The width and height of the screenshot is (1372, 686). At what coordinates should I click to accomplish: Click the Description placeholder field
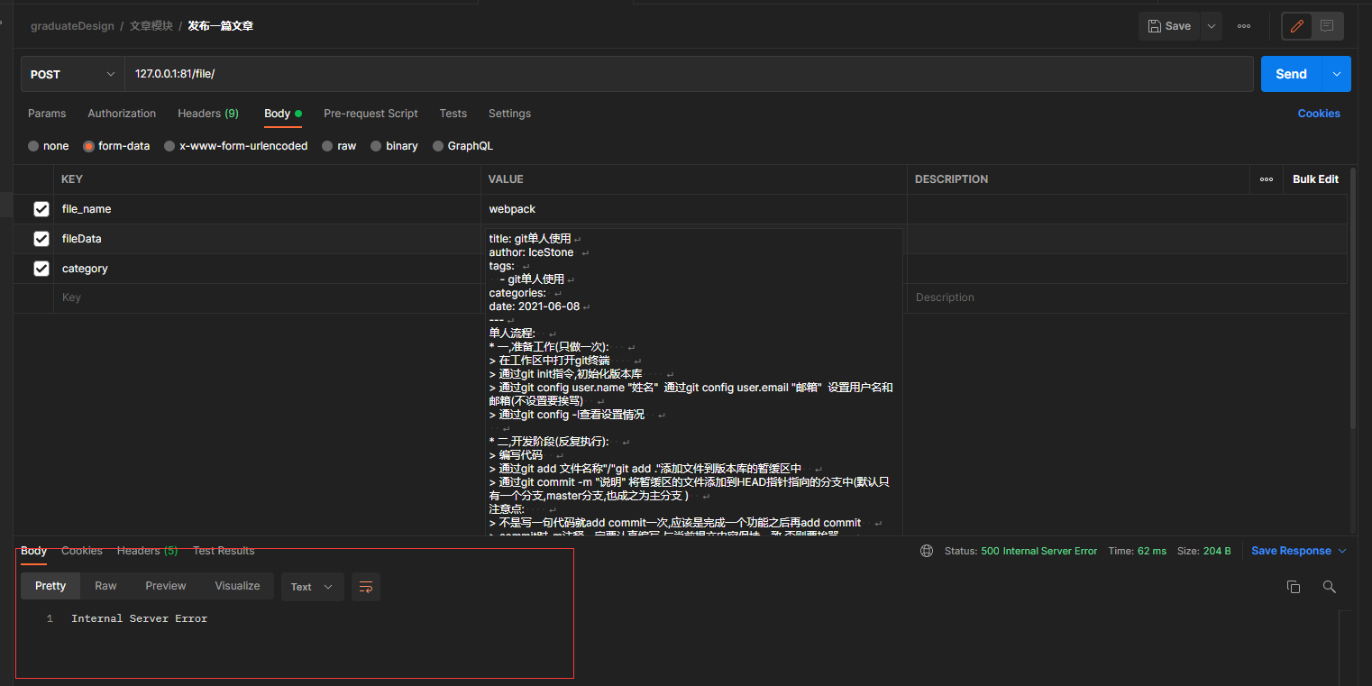point(1127,297)
